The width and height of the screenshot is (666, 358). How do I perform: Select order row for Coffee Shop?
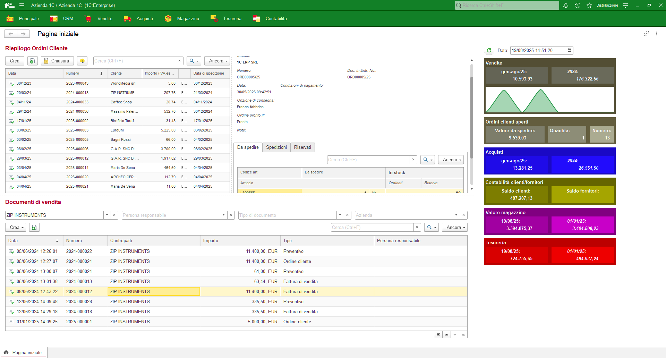[118, 102]
